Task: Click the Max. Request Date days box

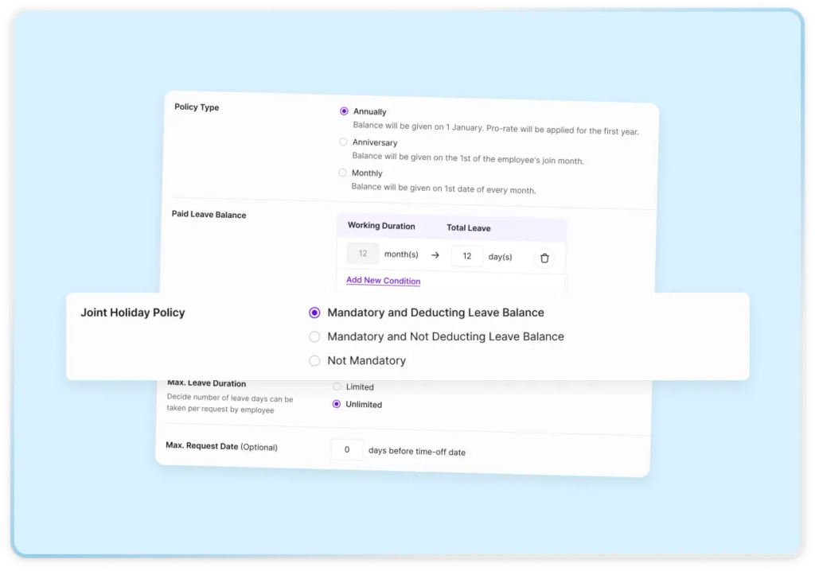Action: tap(347, 449)
